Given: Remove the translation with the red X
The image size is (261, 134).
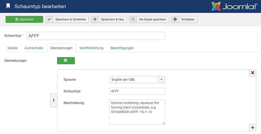Looking at the screenshot, I should click(253, 73).
